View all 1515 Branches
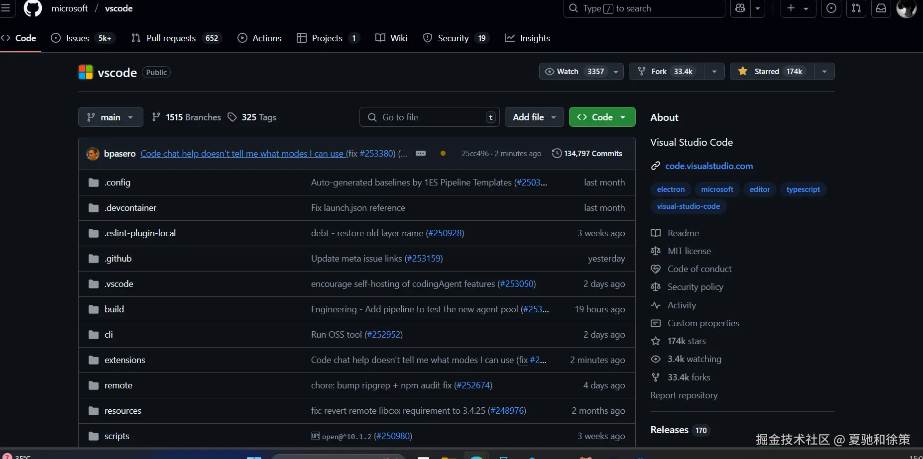The height and width of the screenshot is (459, 923). 186,117
